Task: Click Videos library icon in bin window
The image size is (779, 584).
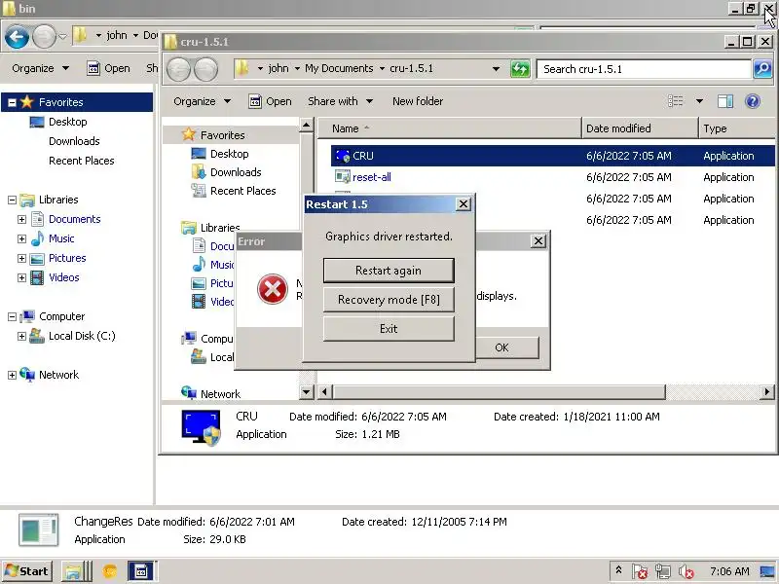Action: (37, 277)
